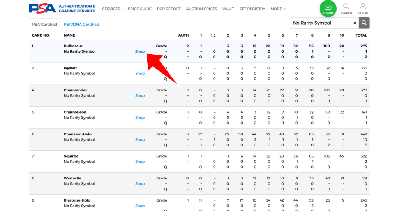Click the Blastoise-Holo card name
Viewport: 399px width, 211px height.
[77, 200]
